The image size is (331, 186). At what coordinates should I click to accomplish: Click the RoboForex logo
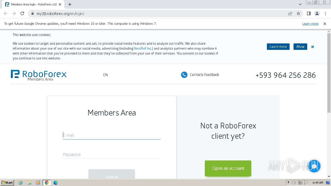(x=39, y=74)
